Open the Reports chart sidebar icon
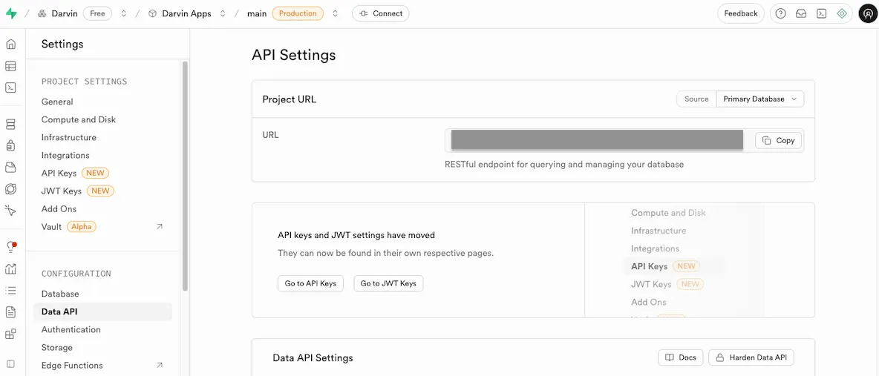 point(10,269)
